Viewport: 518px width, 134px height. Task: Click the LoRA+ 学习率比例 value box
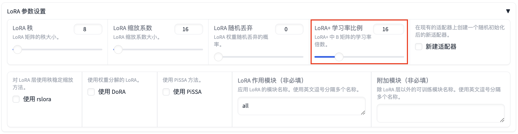click(388, 29)
